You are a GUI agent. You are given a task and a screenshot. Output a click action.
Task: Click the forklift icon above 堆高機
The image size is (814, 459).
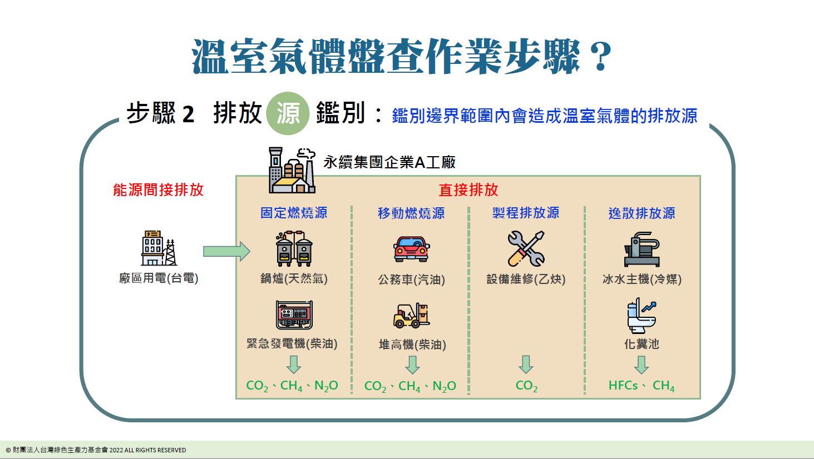point(411,315)
